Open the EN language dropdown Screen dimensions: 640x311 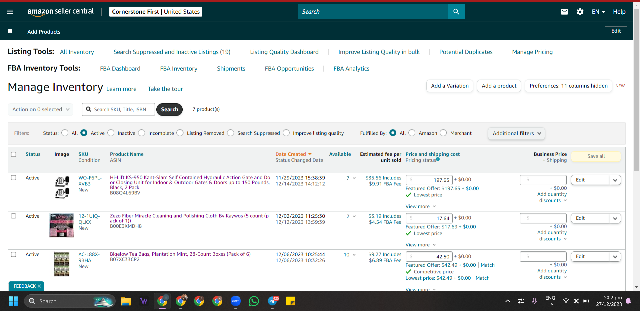point(598,12)
